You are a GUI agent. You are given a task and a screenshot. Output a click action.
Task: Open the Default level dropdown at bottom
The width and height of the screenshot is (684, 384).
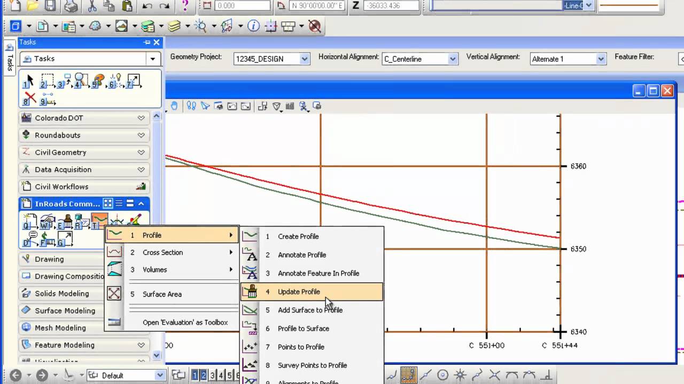click(x=160, y=375)
